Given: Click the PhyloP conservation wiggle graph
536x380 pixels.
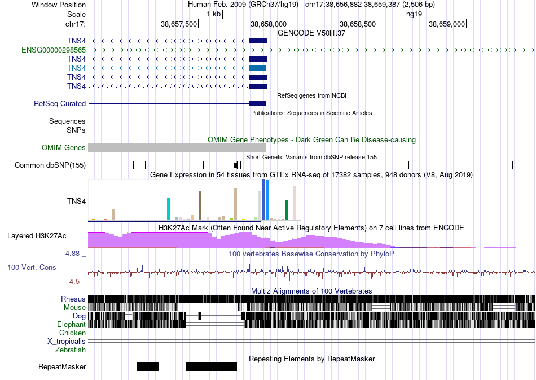Looking at the screenshot, I should point(311,271).
